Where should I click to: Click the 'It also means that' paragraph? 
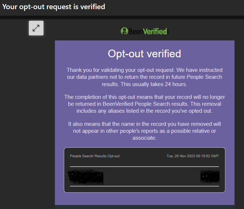[144, 131]
